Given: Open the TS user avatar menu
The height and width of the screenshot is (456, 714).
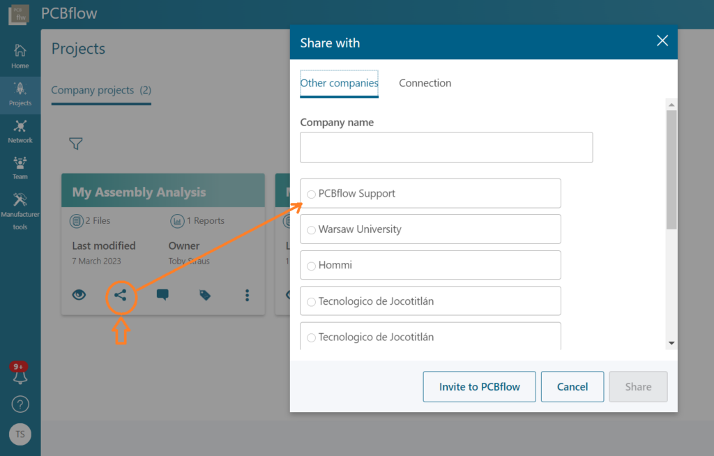Looking at the screenshot, I should pos(20,434).
